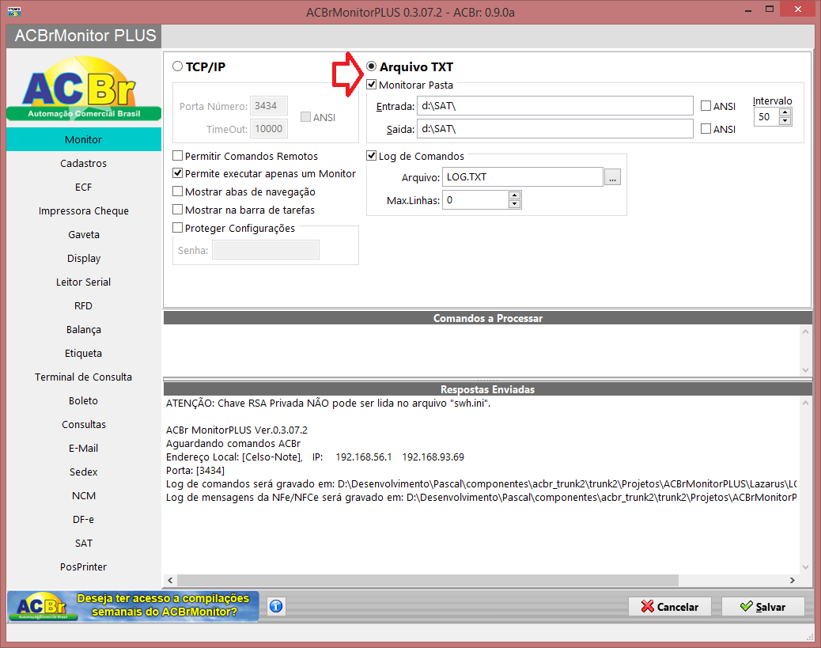This screenshot has width=821, height=648.
Task: Open the SAT section
Action: tap(84, 544)
